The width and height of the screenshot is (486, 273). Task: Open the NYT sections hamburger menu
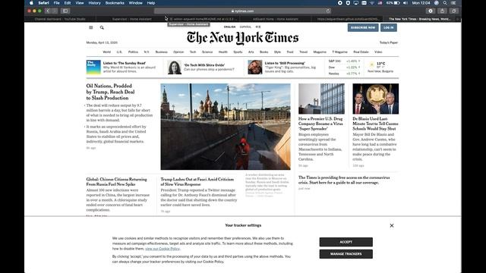pos(91,27)
